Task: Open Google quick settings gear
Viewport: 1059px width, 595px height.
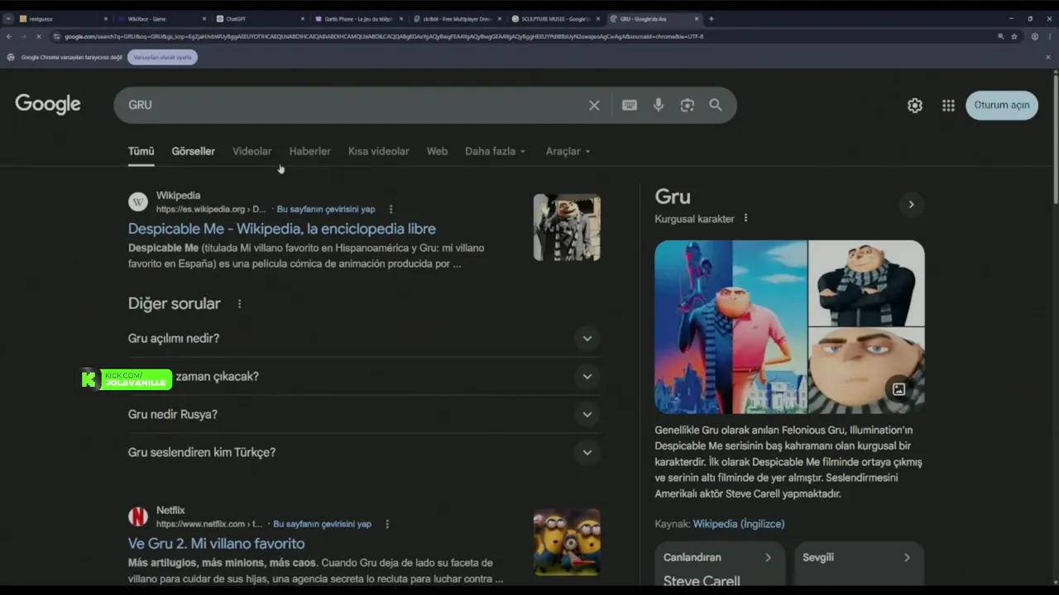Action: pos(914,105)
